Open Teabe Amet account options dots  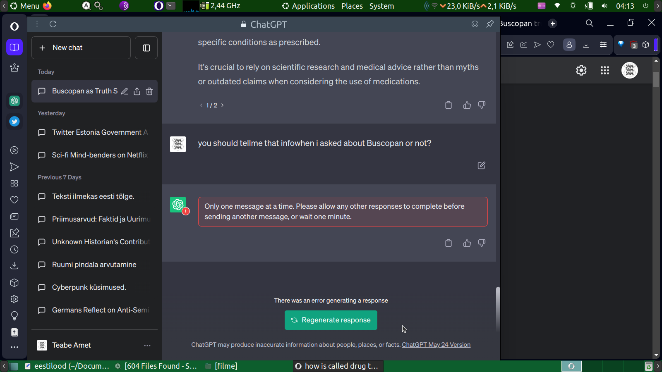coord(147,346)
